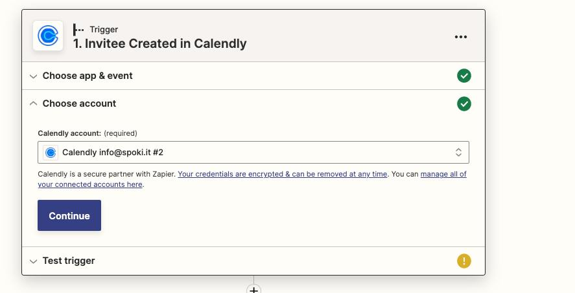
Task: Click green checkmark beside Choose app & event
Action: point(464,76)
